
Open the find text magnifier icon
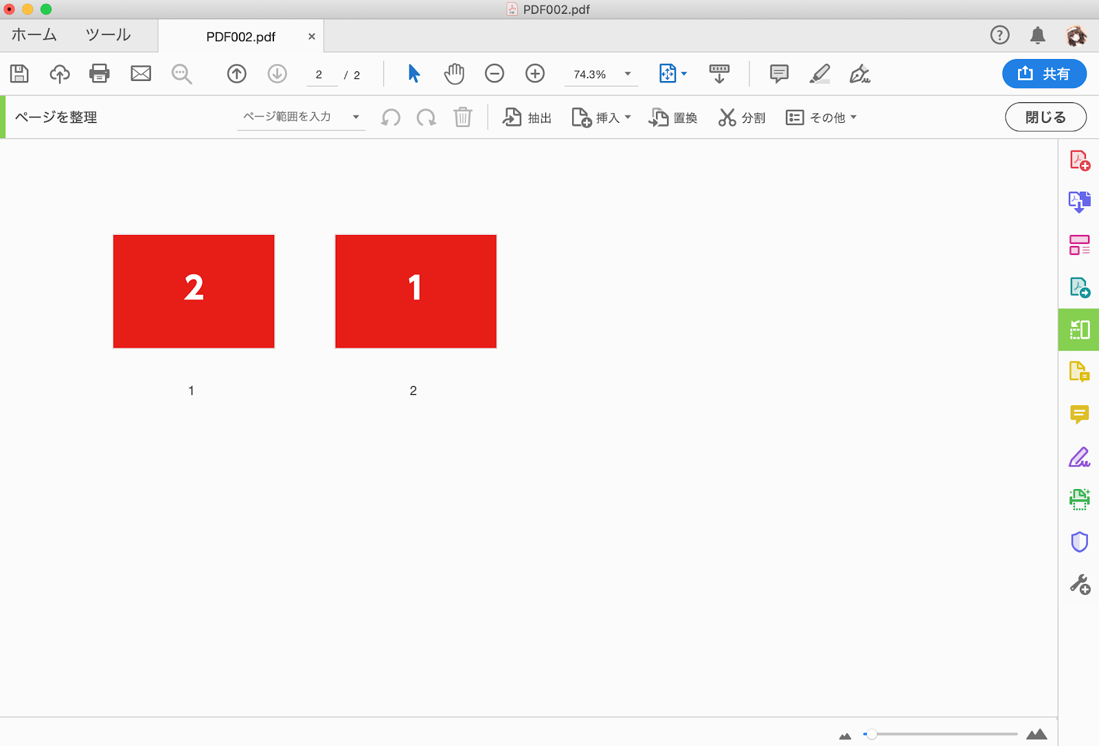(181, 74)
